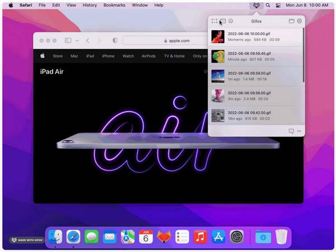
Task: Open App Store from the Dock
Action: click(x=218, y=237)
